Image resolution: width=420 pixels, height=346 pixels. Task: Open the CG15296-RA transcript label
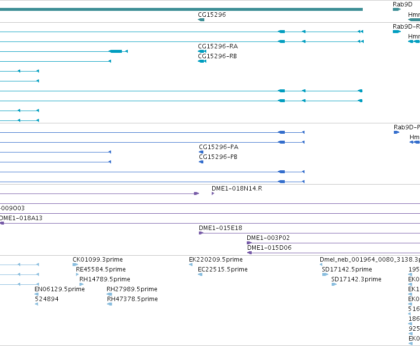pos(218,46)
